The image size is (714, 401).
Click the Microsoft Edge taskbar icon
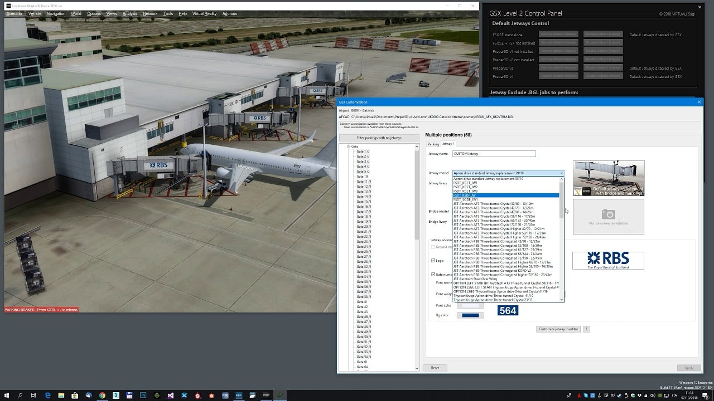pos(48,395)
